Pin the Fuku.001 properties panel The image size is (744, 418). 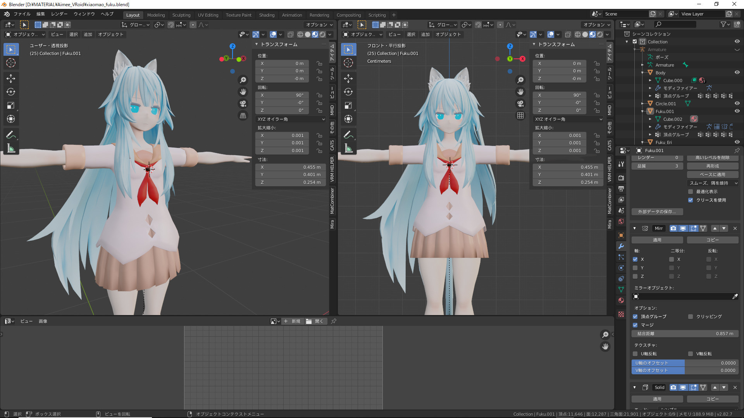(737, 151)
